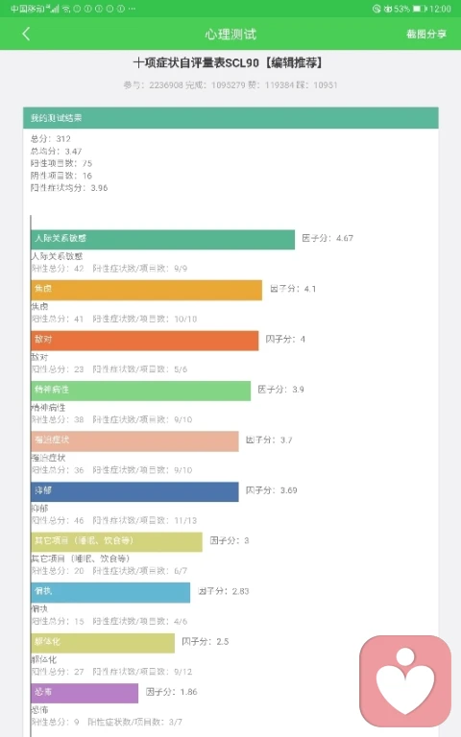Select the purple 恐怖 bar
Viewport: 461px width, 737px height.
tap(85, 693)
